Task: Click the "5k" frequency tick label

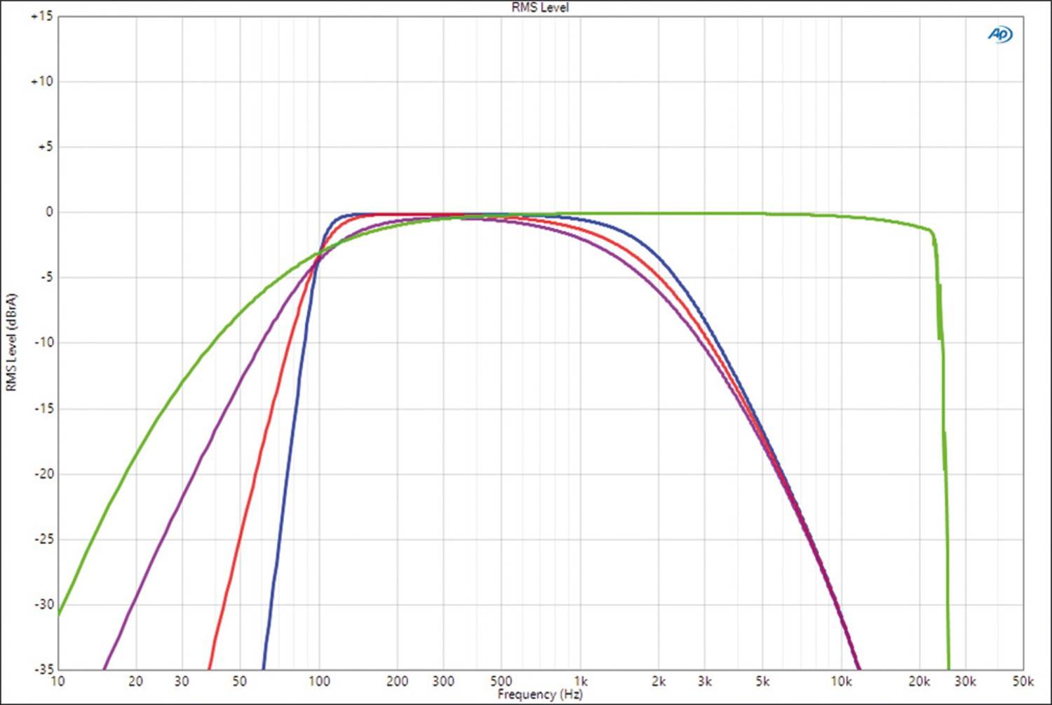Action: [762, 681]
